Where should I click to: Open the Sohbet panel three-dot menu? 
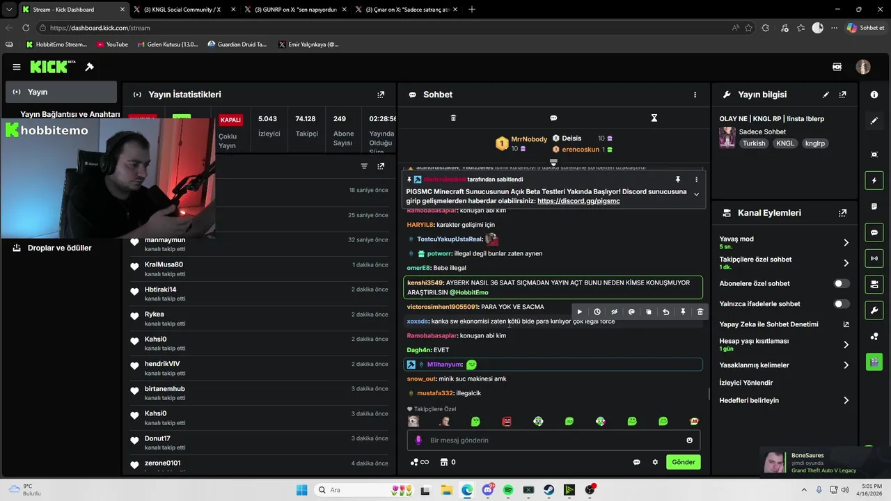click(x=695, y=95)
